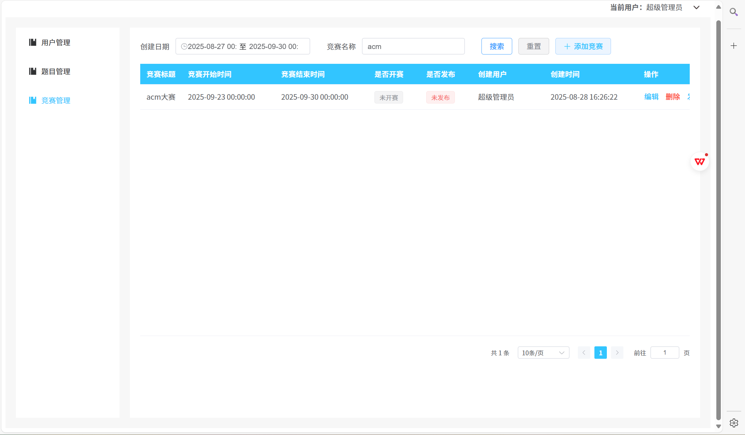The image size is (745, 435).
Task: Click 删除 link for acm大赛
Action: point(672,97)
